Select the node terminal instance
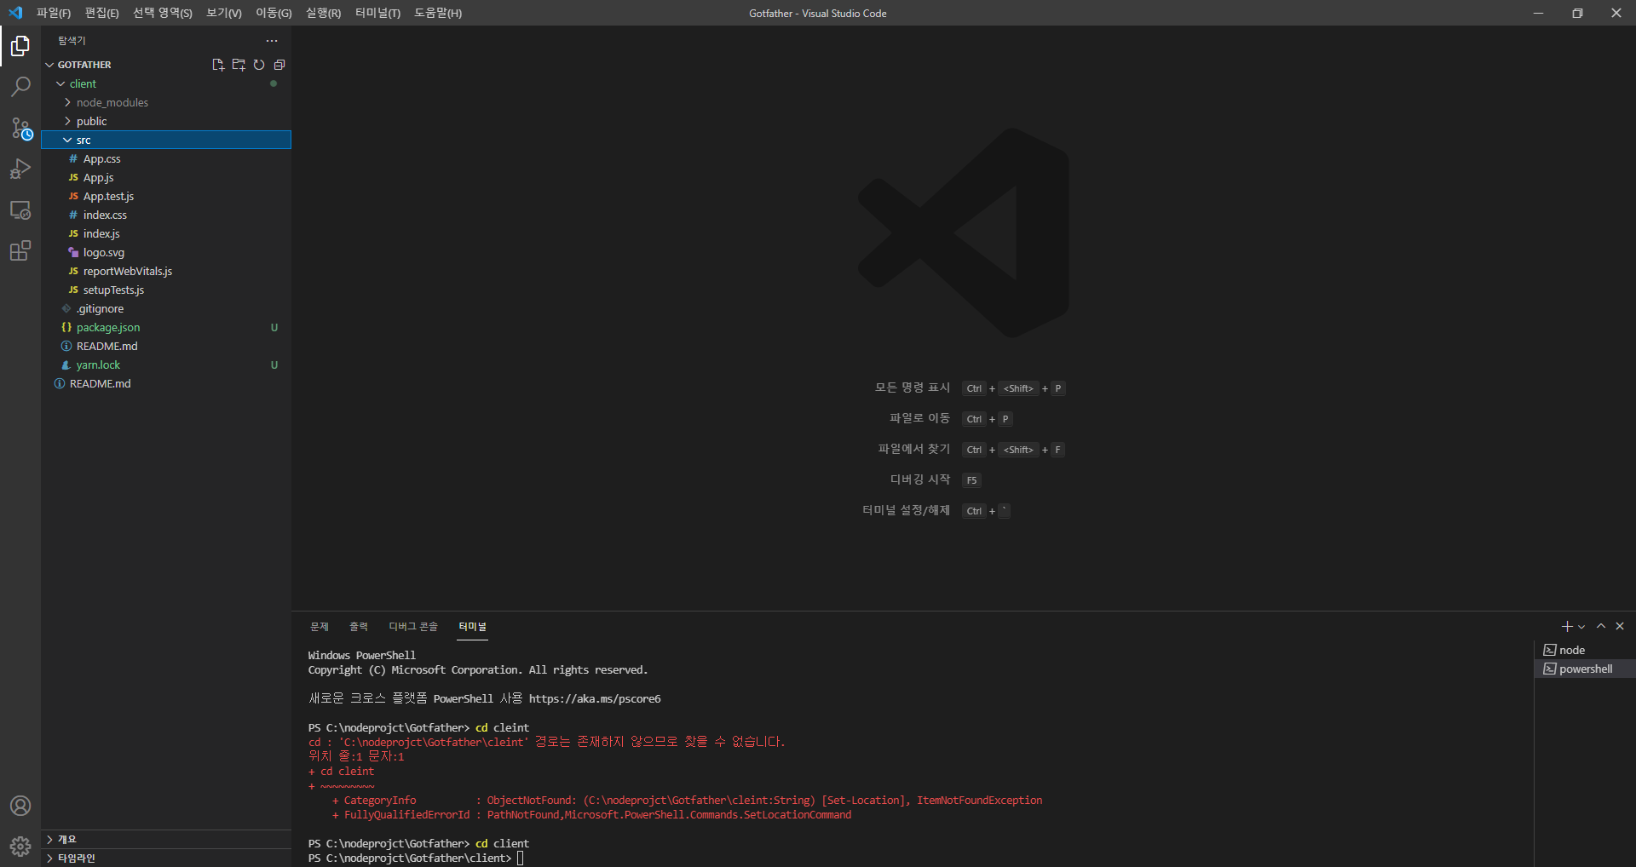The height and width of the screenshot is (867, 1636). (1585, 650)
